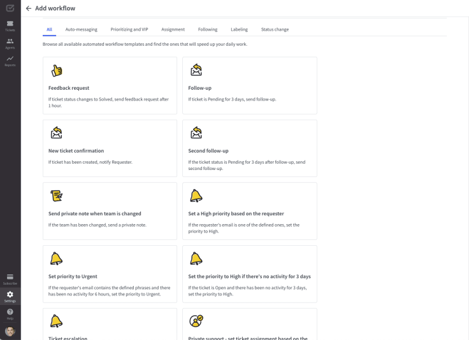Click the envelope icon on Follow-up card

[196, 70]
